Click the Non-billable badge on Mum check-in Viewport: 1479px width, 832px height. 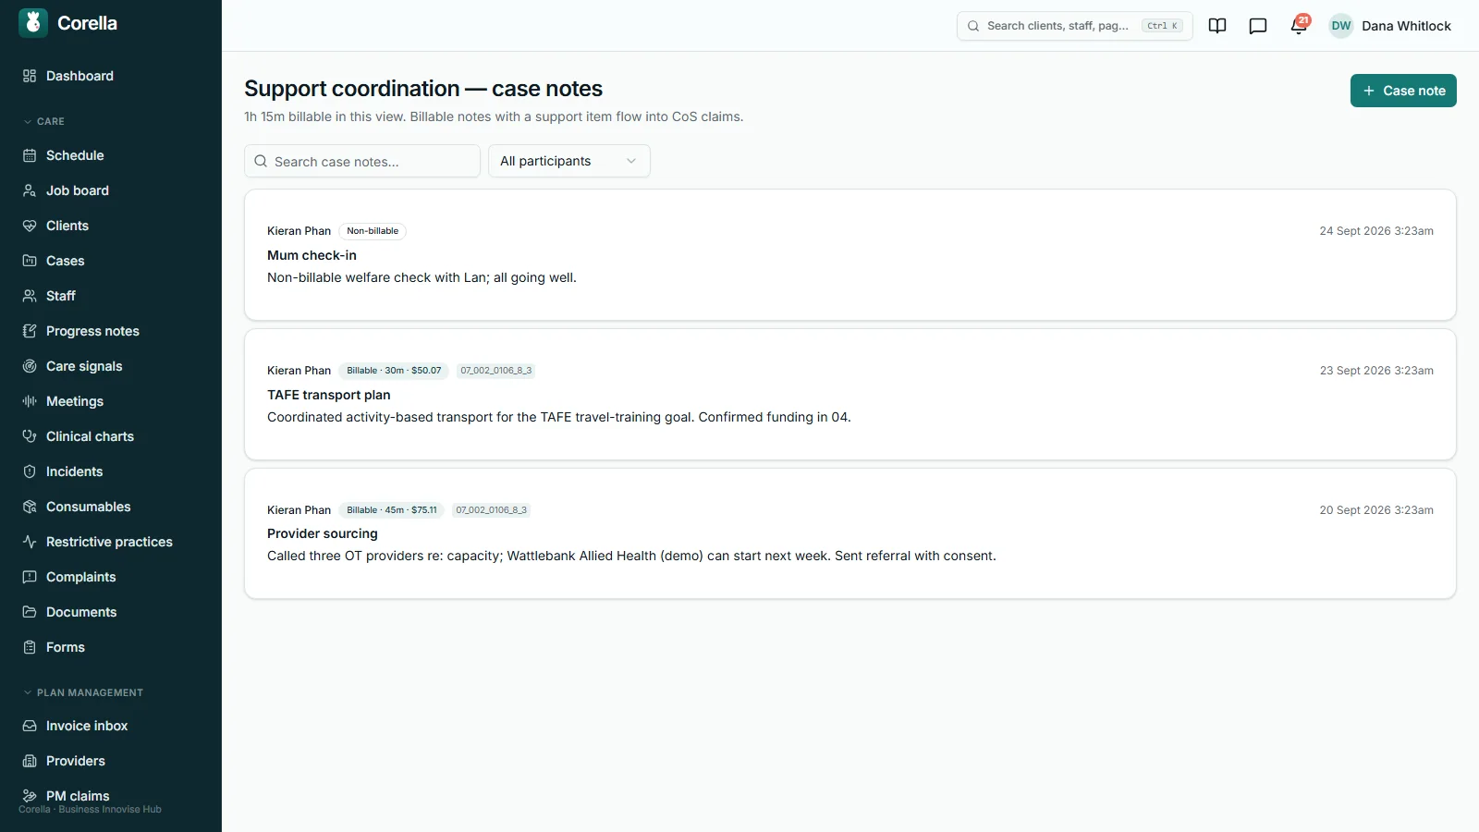click(x=373, y=231)
